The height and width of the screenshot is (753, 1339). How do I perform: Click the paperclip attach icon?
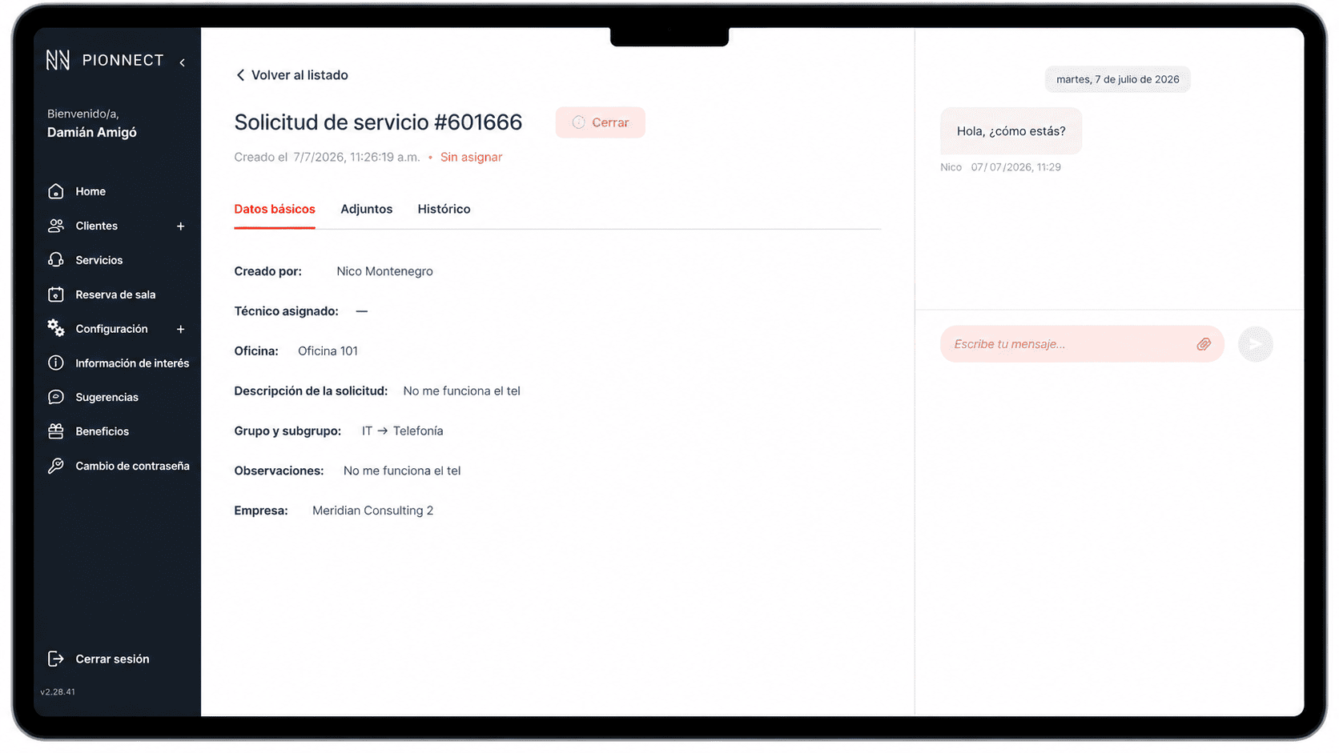(1204, 344)
